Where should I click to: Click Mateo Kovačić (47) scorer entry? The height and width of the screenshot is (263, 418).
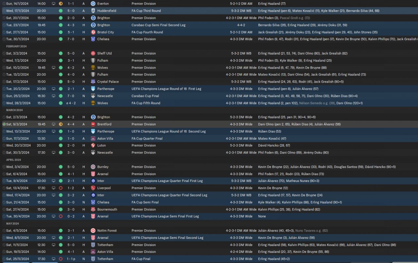point(272,139)
